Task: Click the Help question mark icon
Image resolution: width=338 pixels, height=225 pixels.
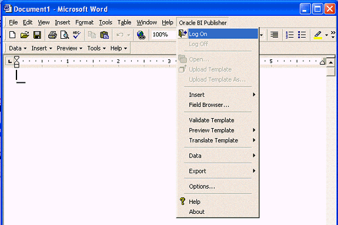Action: pyautogui.click(x=182, y=202)
